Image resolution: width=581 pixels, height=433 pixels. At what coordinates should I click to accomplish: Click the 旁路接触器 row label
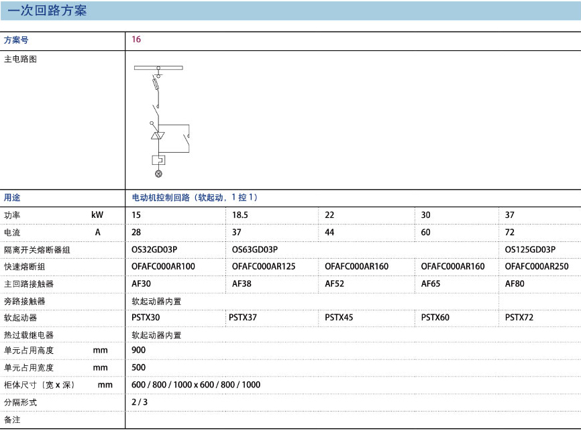click(x=24, y=301)
